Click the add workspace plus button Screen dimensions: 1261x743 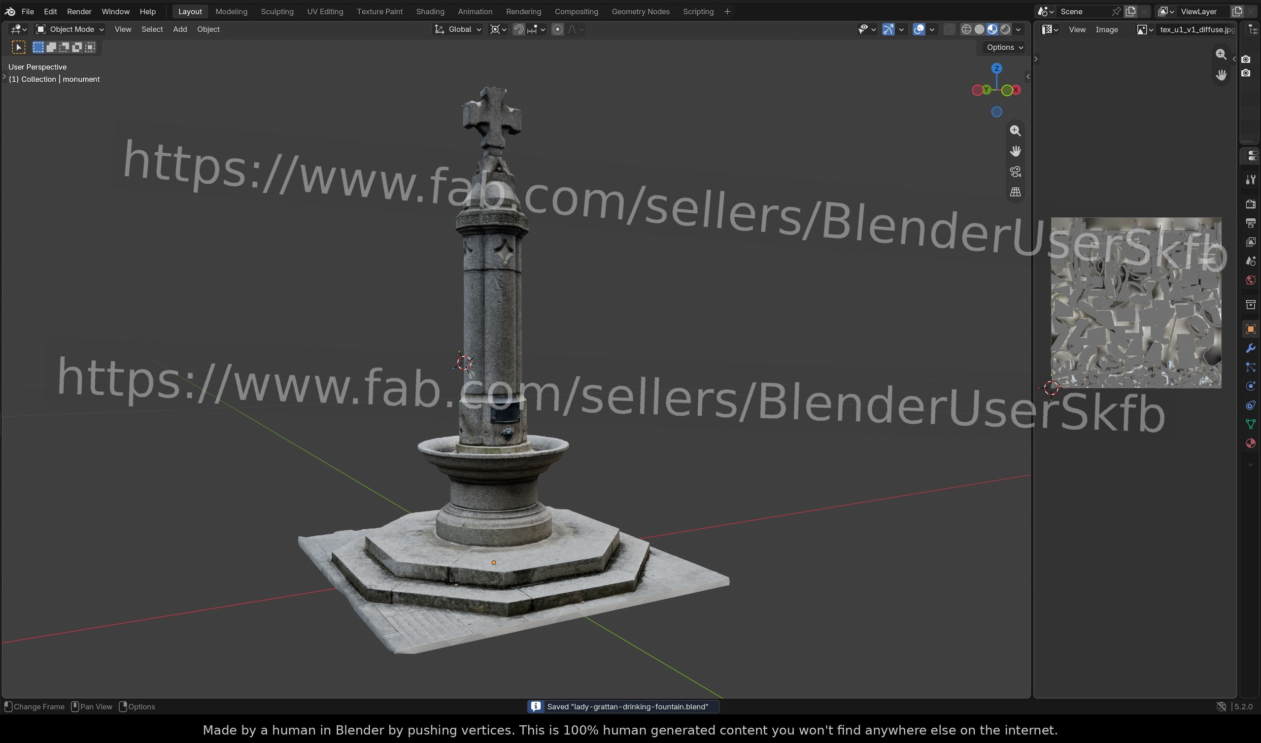pyautogui.click(x=727, y=11)
